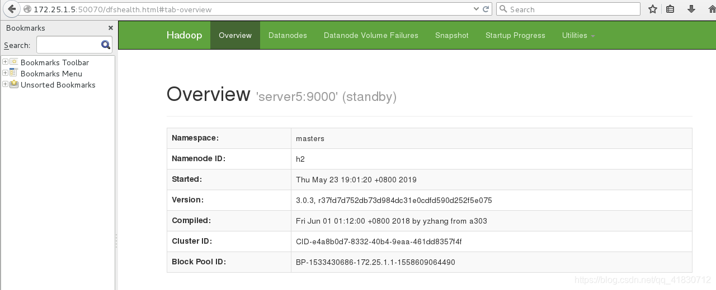Image resolution: width=716 pixels, height=290 pixels.
Task: Select the Bookmarks Toolbar tree item
Action: pos(54,62)
